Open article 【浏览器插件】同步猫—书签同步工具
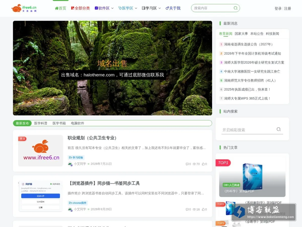This screenshot has height=227, width=302. 104,183
